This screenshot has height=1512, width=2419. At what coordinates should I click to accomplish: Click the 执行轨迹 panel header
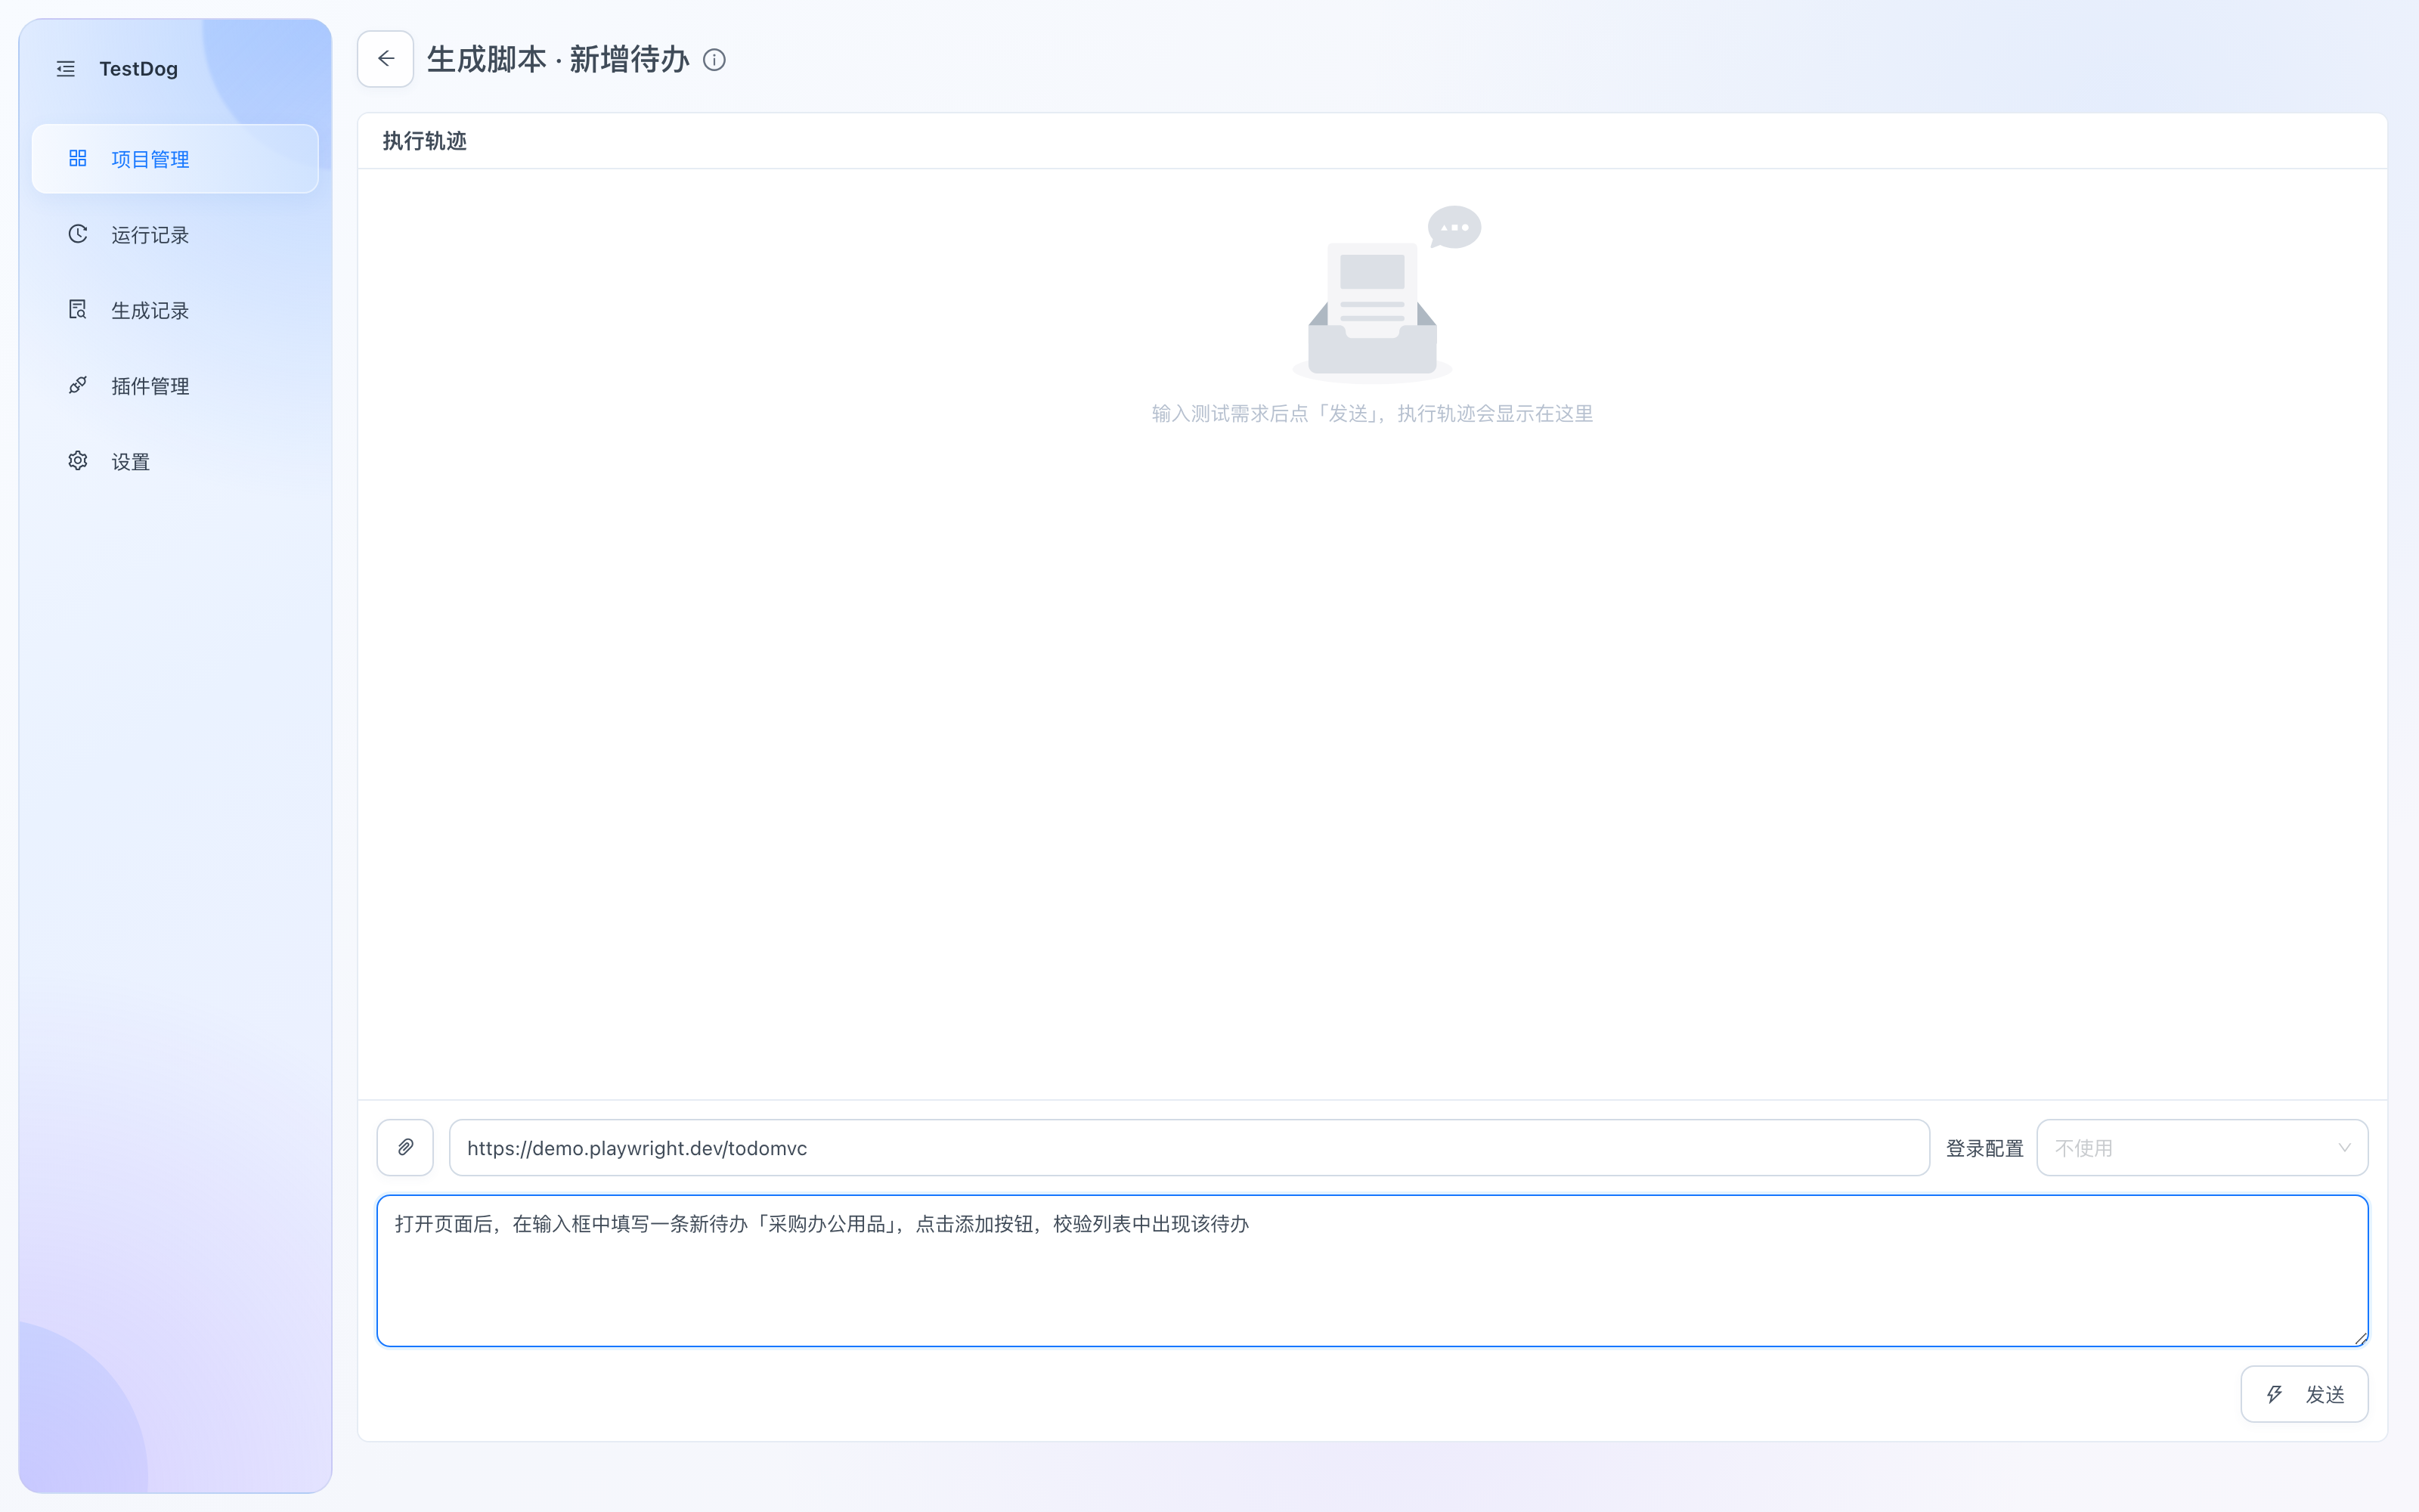point(425,141)
